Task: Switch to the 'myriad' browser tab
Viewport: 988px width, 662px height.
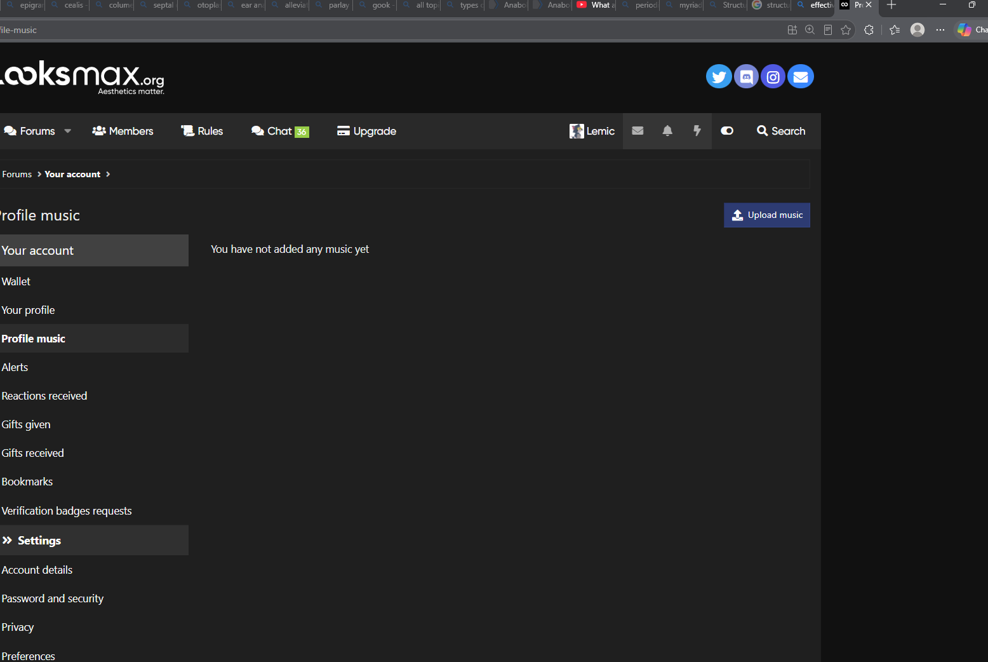Action: point(683,5)
